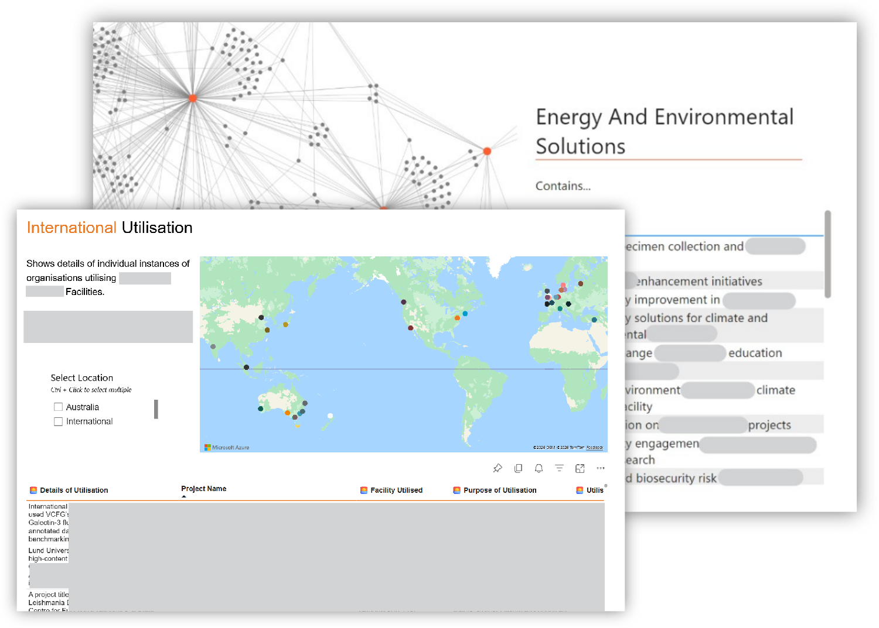Click the scrollbar in Energy solutions list
Viewport: 879px width, 628px height.
pyautogui.click(x=827, y=254)
